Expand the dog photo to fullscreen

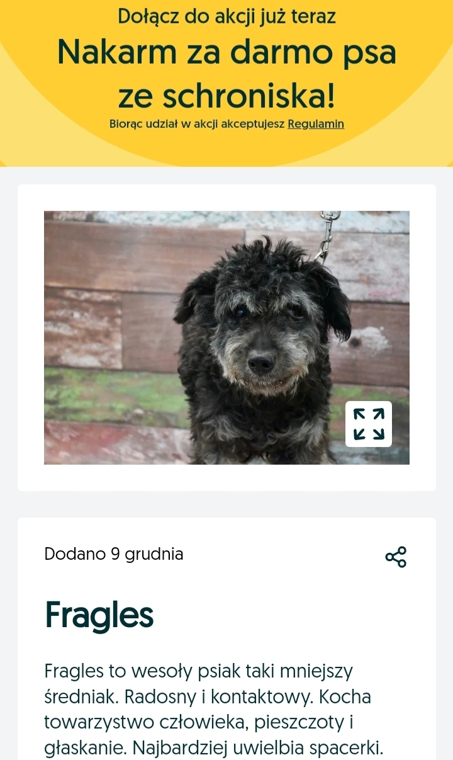[369, 424]
